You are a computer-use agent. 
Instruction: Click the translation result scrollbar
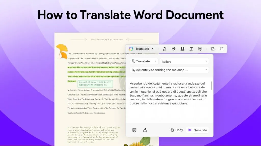(212, 86)
